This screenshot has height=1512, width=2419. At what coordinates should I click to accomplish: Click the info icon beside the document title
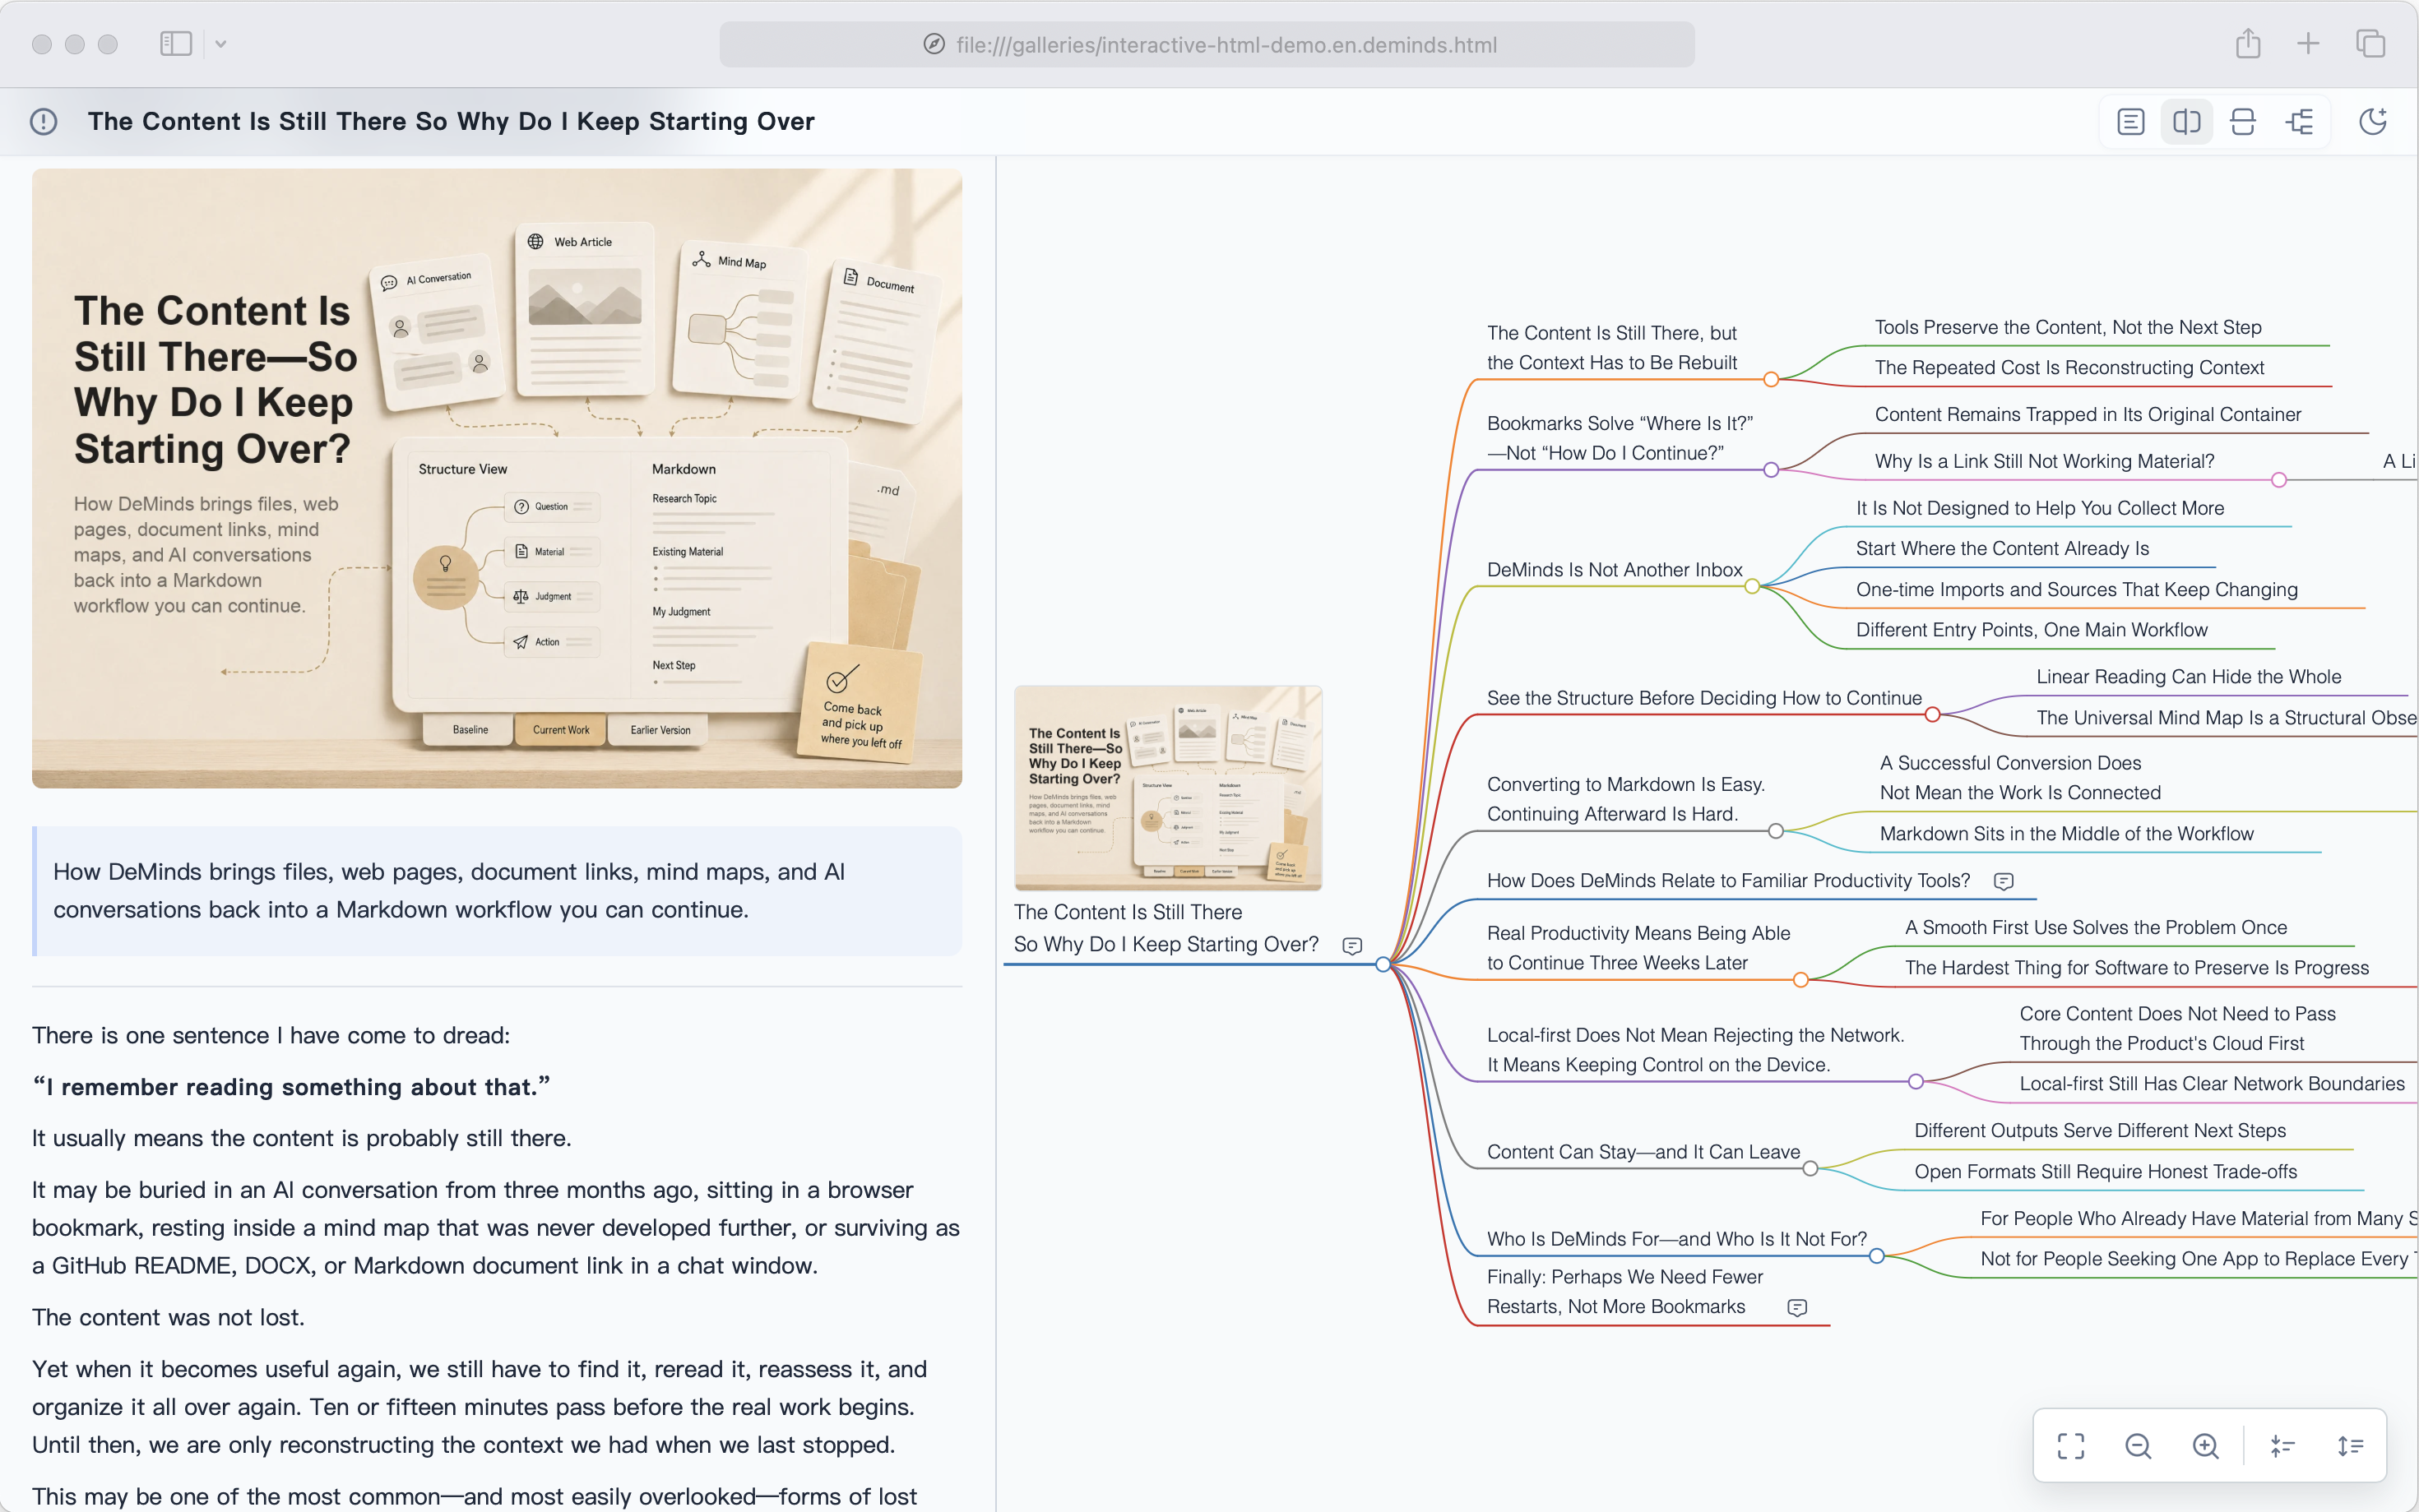tap(44, 121)
